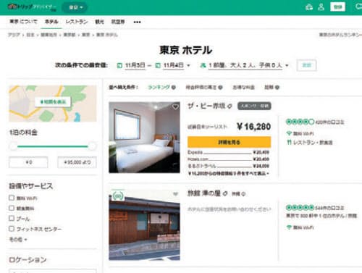The width and height of the screenshot is (362, 273).
Task: Click the ¥95,000 maximum price field
Action: 77,162
